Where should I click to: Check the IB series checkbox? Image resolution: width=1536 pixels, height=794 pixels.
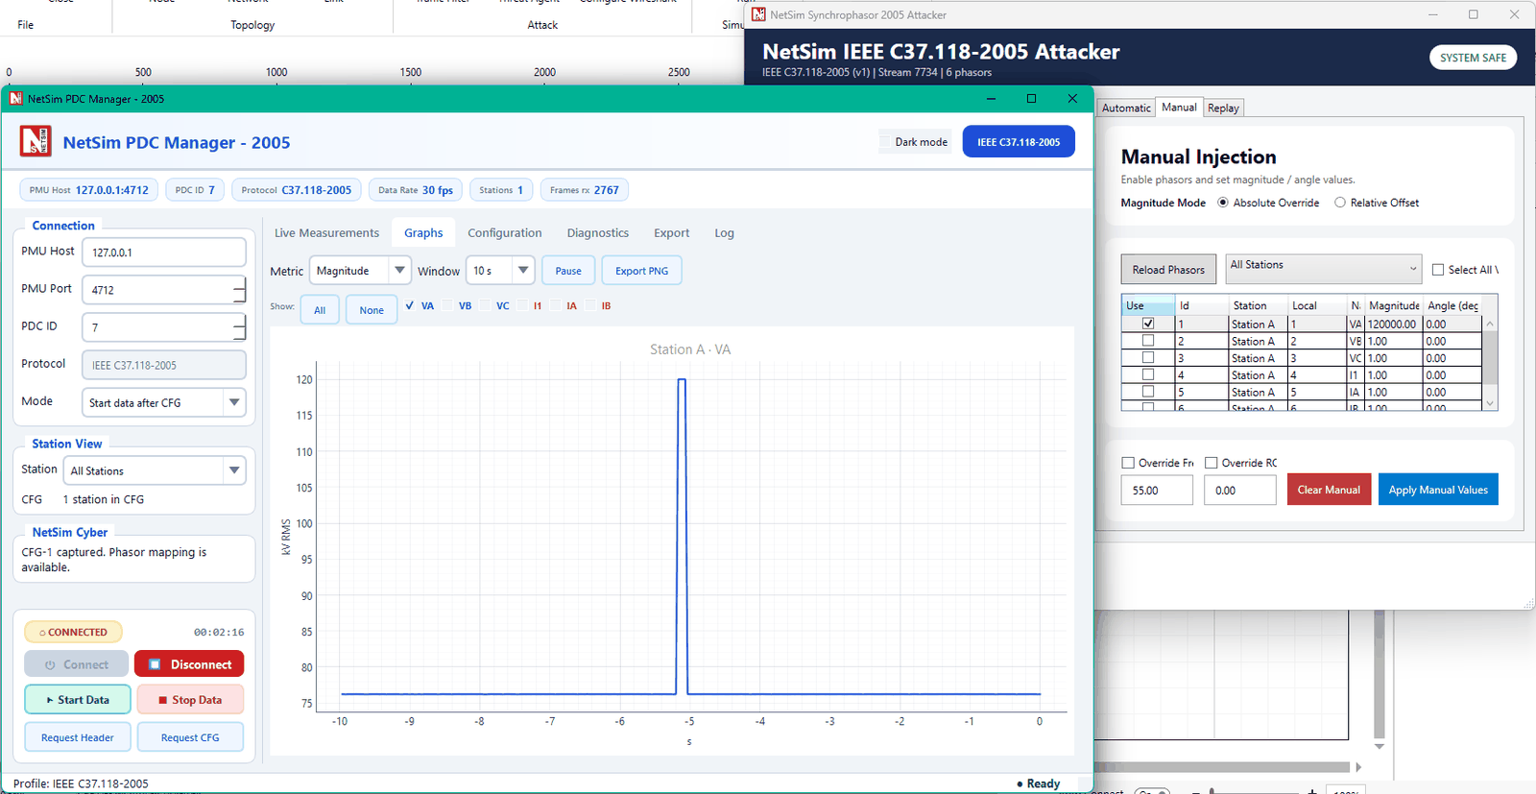[x=589, y=306]
